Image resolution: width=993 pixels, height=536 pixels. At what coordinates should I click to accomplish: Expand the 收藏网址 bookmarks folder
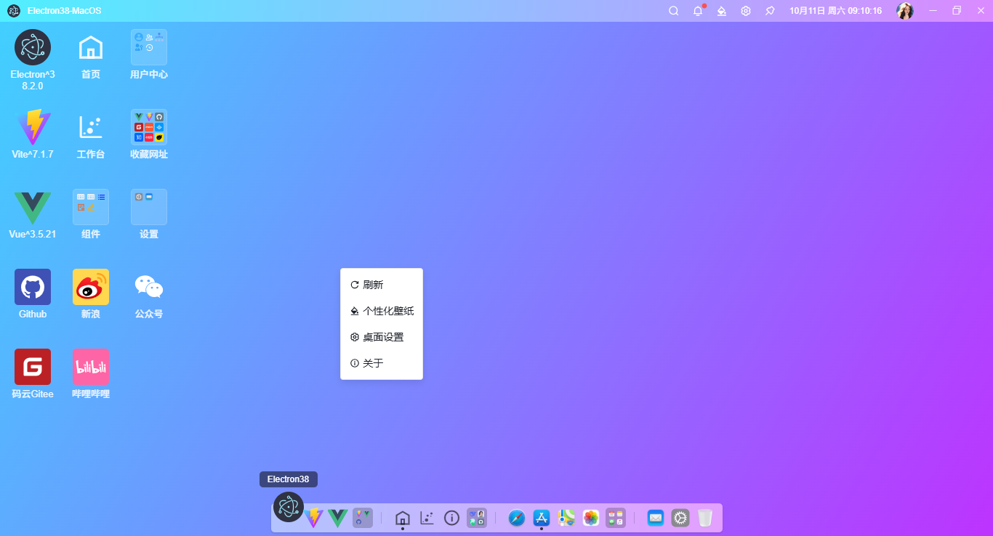click(x=149, y=127)
